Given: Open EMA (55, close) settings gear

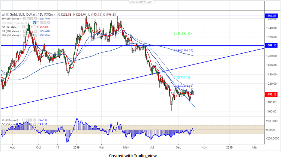Looking at the screenshot, I should click(x=28, y=19).
